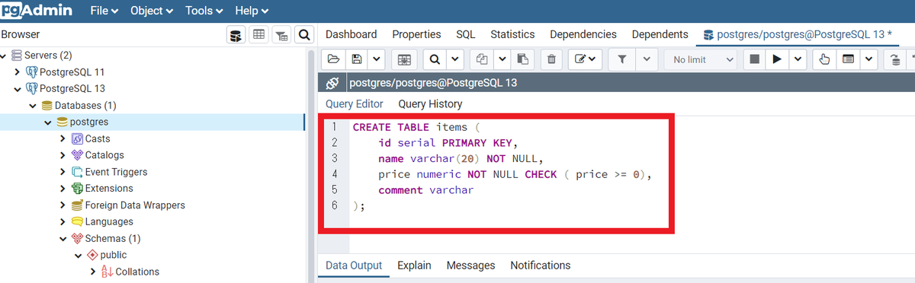This screenshot has width=915, height=283.
Task: Open the Messages tab
Action: 470,266
